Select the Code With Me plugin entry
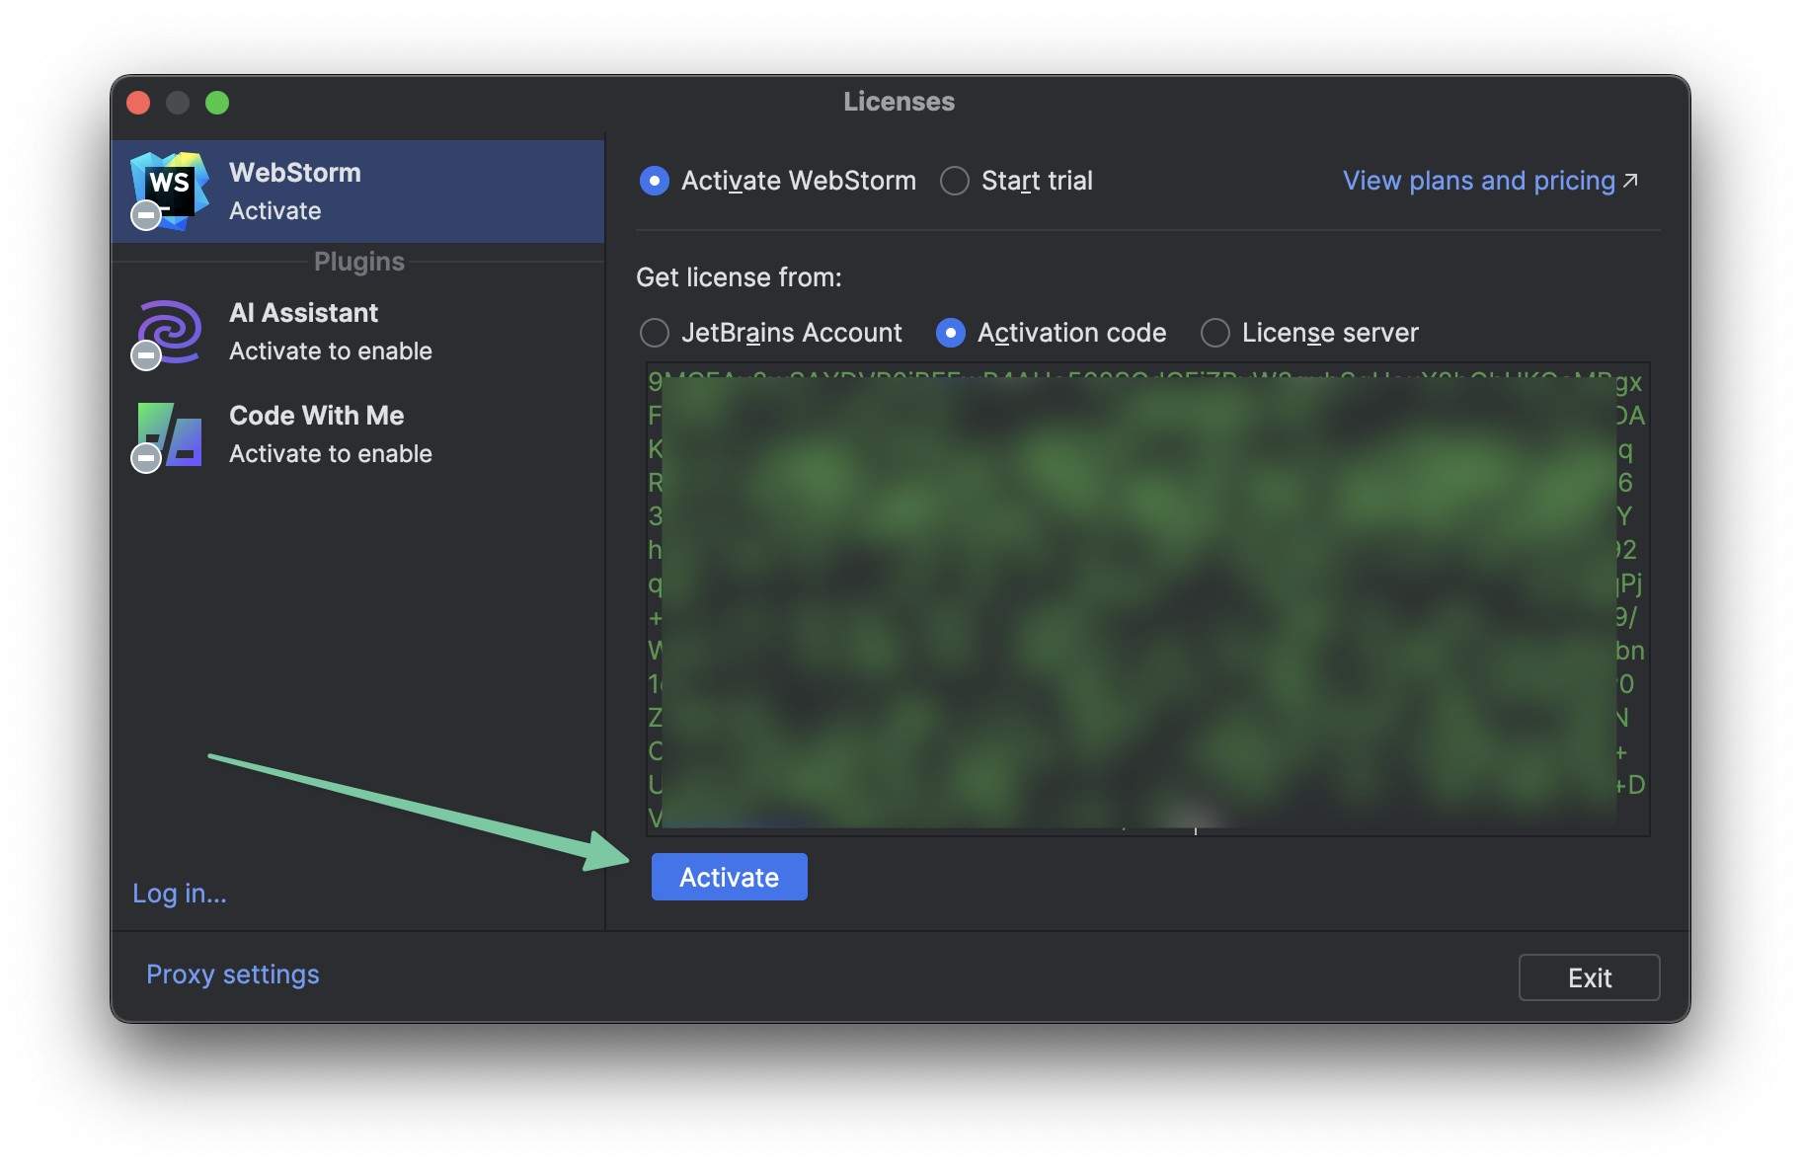 tap(316, 434)
